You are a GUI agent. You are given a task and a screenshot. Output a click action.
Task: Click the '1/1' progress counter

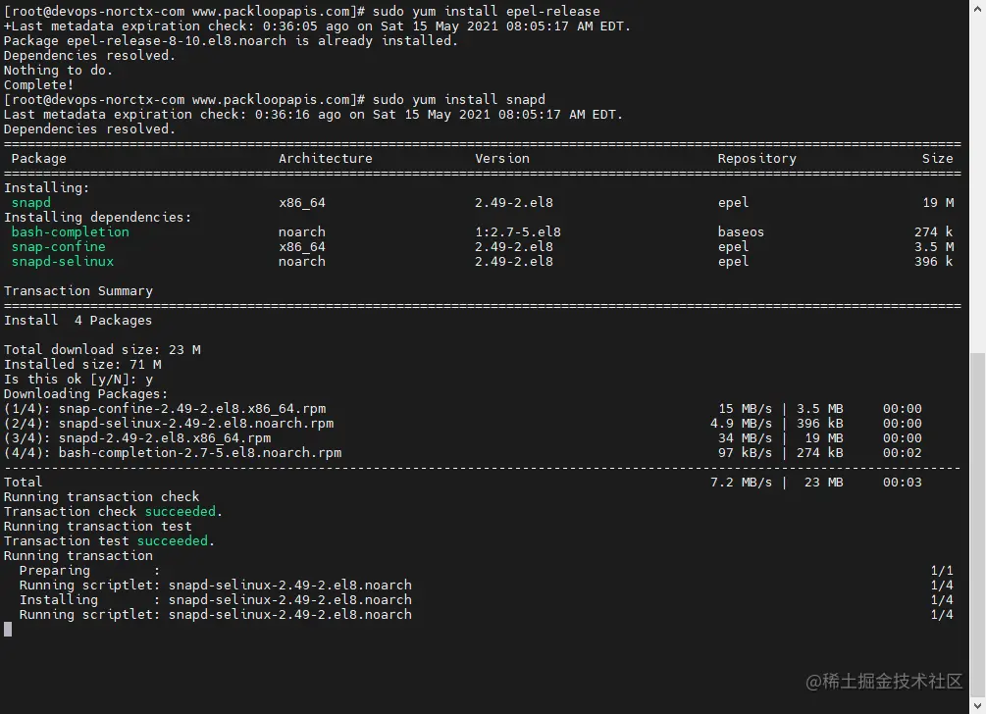[942, 571]
